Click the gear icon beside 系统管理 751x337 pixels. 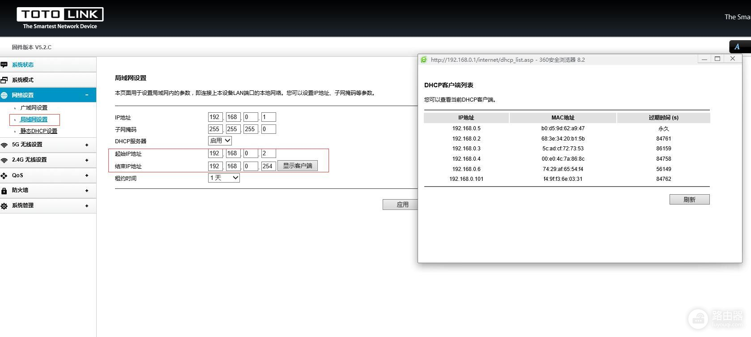tap(4, 206)
